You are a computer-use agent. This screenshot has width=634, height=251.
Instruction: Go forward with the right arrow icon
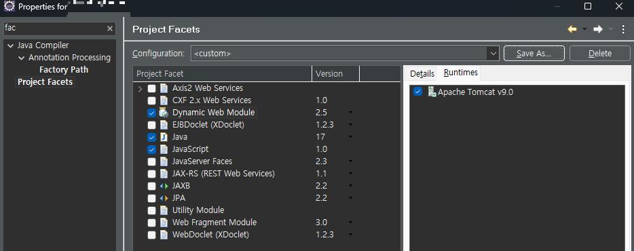point(597,29)
